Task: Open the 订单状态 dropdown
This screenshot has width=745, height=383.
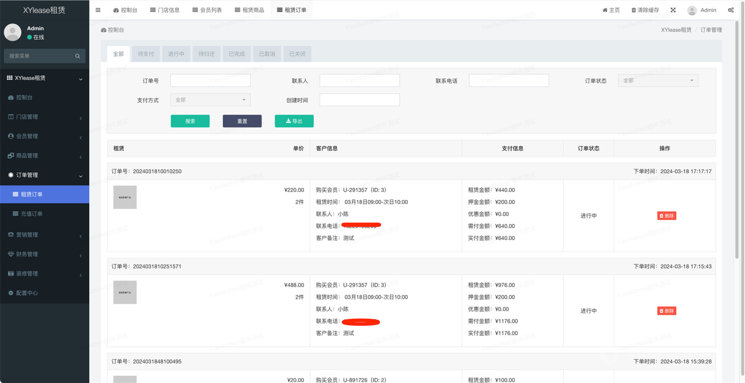Action: coord(658,81)
